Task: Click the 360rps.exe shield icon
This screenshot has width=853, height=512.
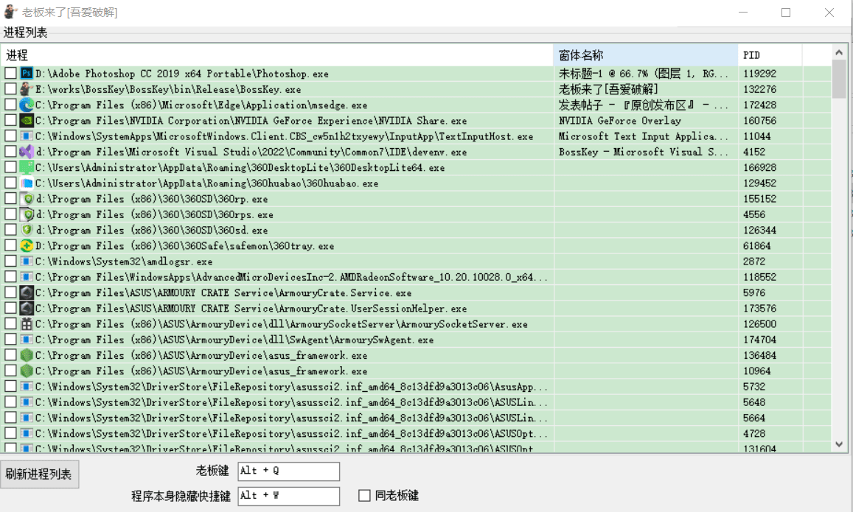Action: point(27,214)
